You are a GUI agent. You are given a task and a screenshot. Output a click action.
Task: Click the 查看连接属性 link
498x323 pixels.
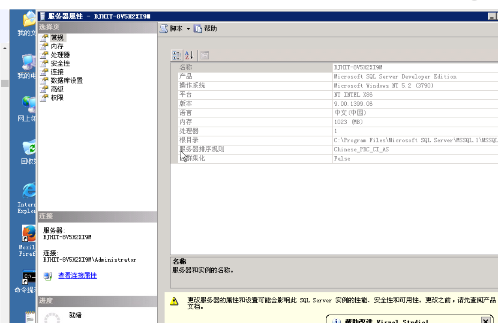78,276
